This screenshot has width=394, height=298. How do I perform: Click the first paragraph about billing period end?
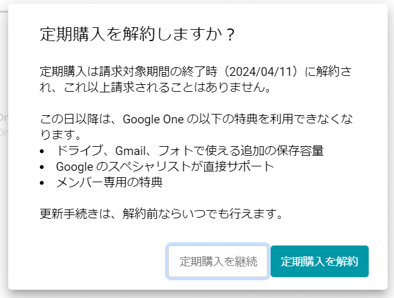[190, 79]
